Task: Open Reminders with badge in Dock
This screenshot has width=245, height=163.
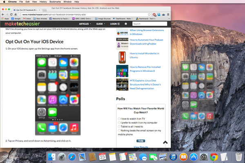Action: pyautogui.click(x=123, y=157)
